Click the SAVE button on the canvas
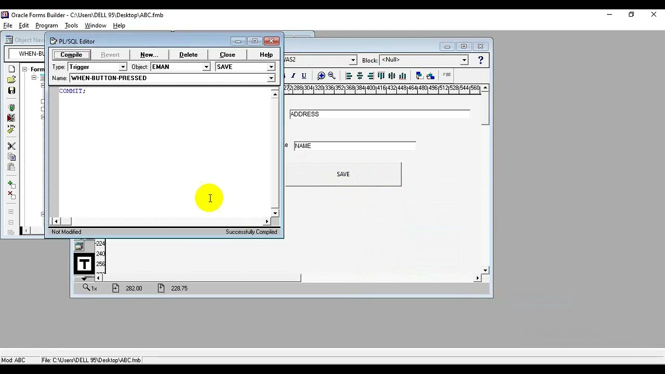Viewport: 665px width, 374px height. (x=343, y=175)
